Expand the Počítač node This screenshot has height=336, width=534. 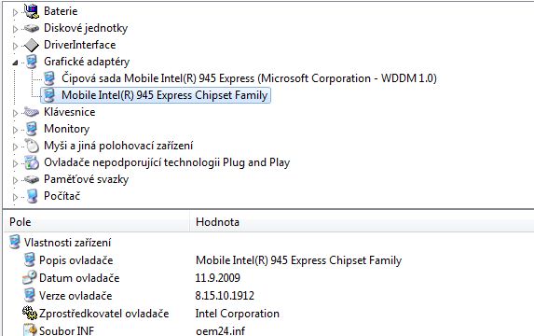15,197
